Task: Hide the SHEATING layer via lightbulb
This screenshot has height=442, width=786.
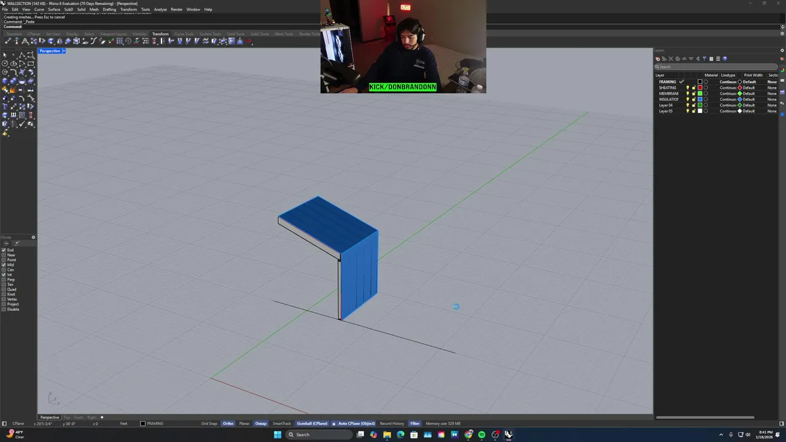Action: pos(688,88)
